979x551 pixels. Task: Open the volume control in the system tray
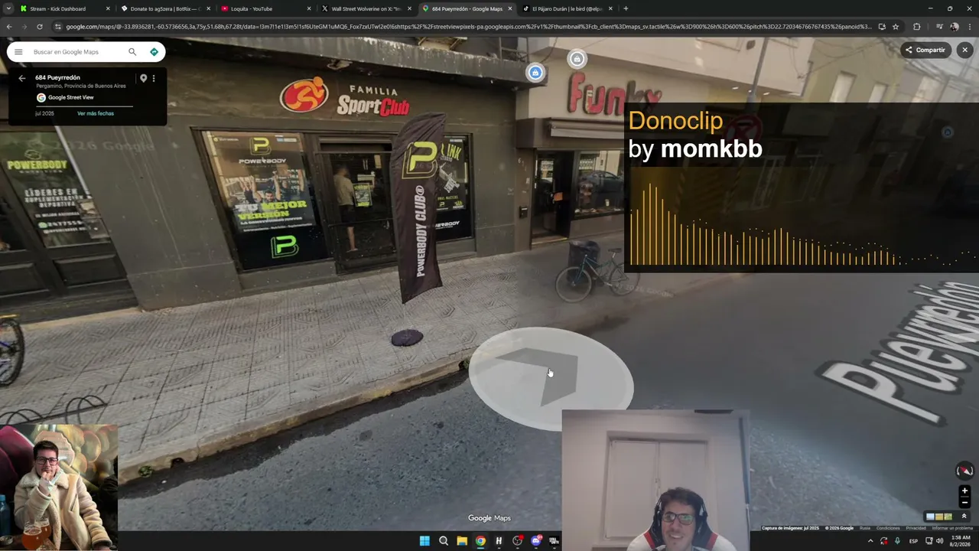(940, 541)
